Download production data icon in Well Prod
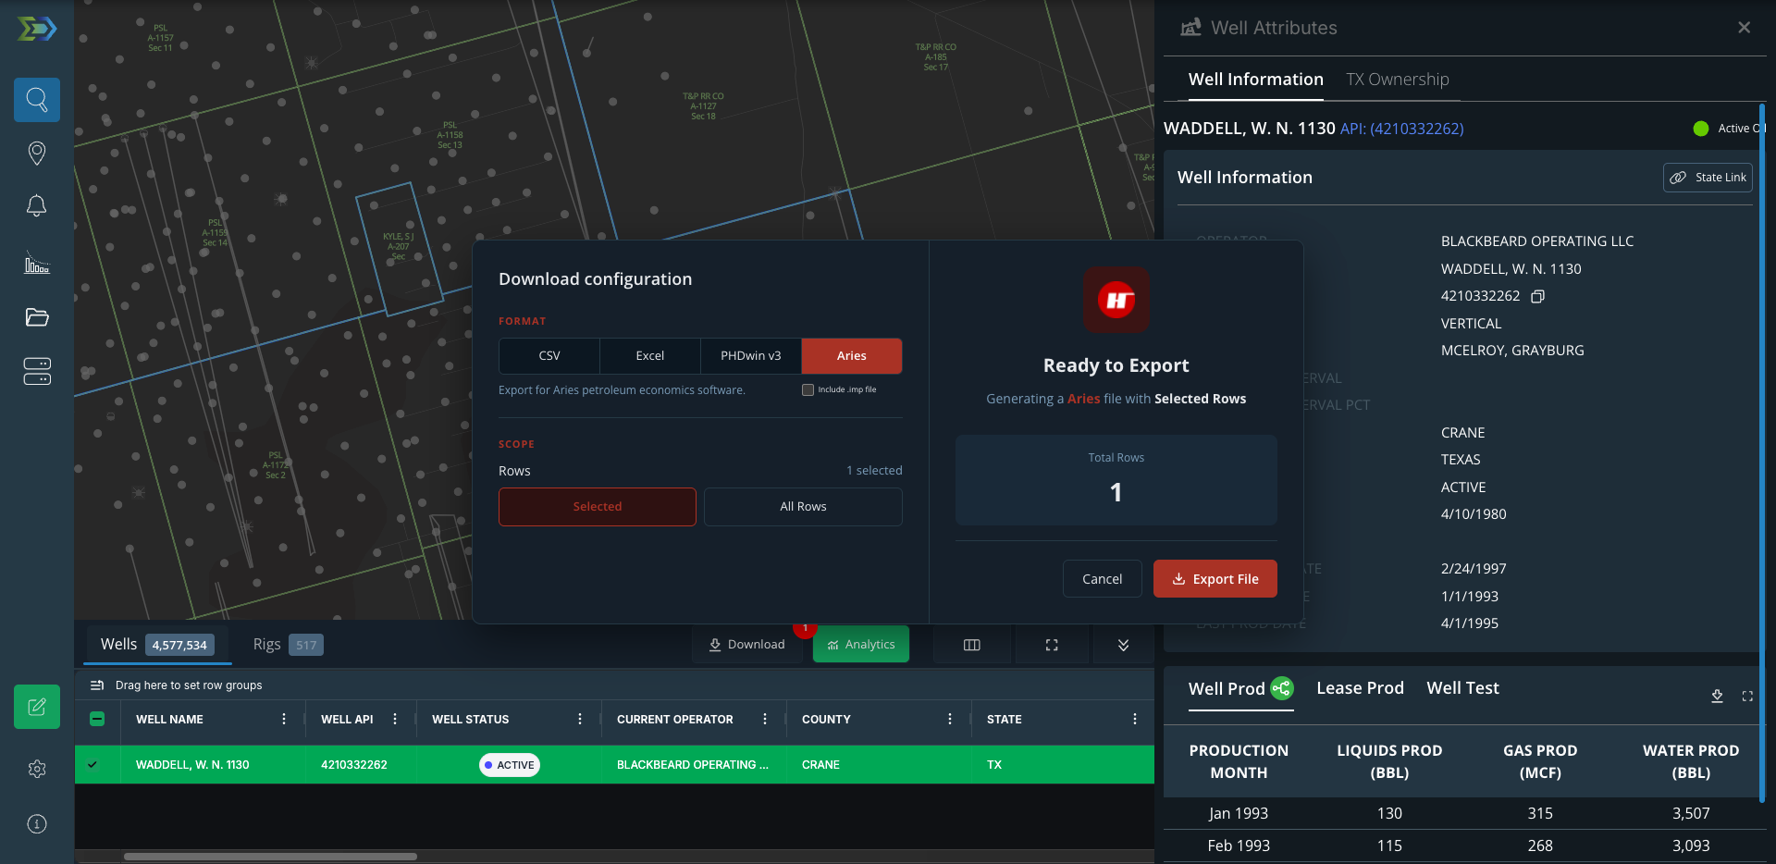 tap(1717, 697)
